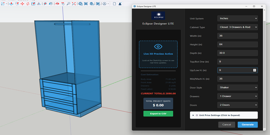
Task: Select the Paint Bucket tool
Action: (51, 4)
